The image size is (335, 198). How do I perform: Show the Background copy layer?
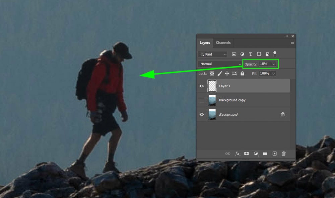pyautogui.click(x=202, y=100)
